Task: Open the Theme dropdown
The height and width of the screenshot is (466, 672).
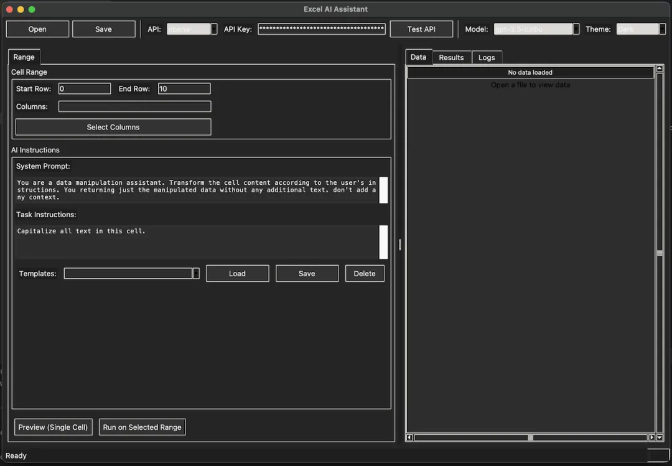Action: [641, 29]
